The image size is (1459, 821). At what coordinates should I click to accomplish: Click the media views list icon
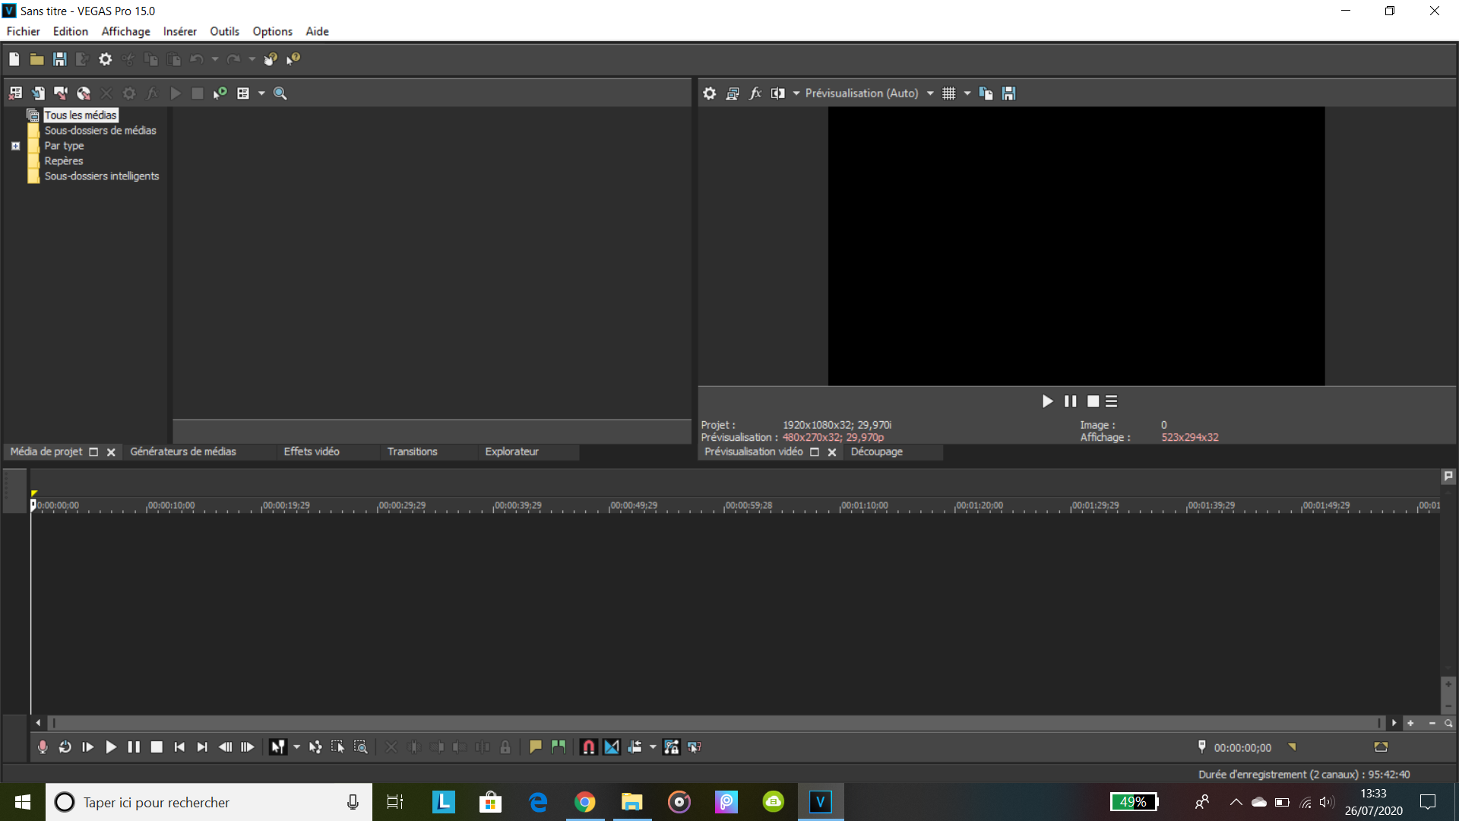click(243, 94)
